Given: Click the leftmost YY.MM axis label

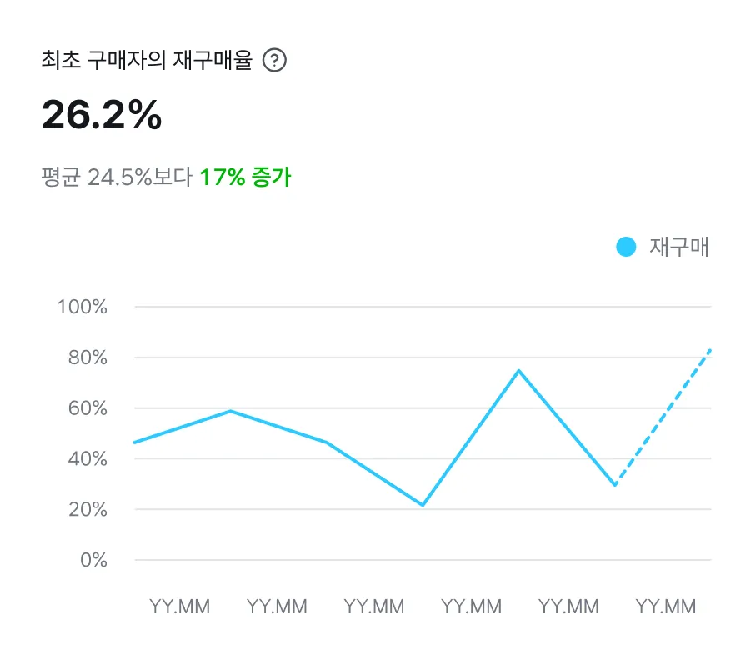Looking at the screenshot, I should click(180, 607).
